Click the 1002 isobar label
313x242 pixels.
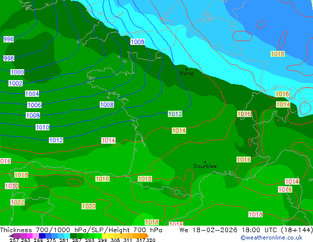16,83
